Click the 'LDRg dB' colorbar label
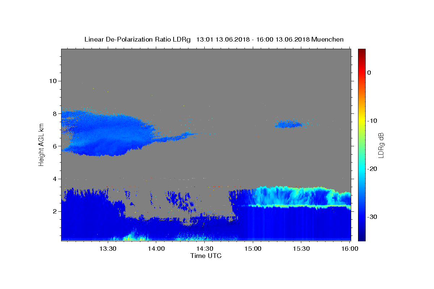Viewport: 434px width, 289px height. [x=380, y=144]
